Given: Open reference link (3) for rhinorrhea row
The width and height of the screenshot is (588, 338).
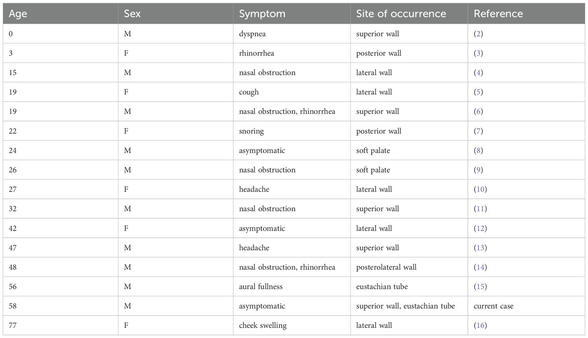Looking at the screenshot, I should (478, 53).
